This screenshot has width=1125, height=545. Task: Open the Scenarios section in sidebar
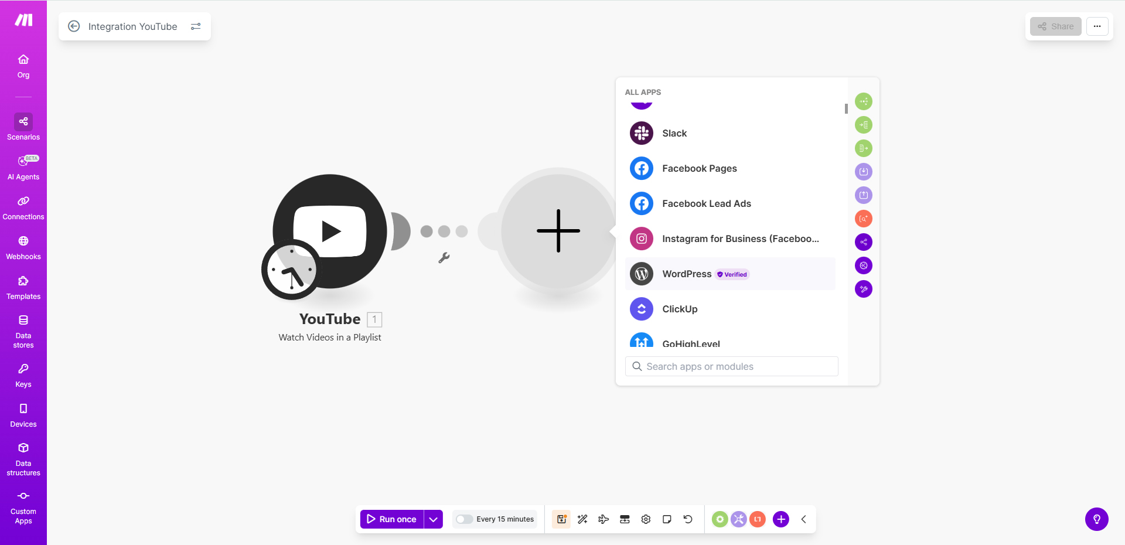coord(23,127)
